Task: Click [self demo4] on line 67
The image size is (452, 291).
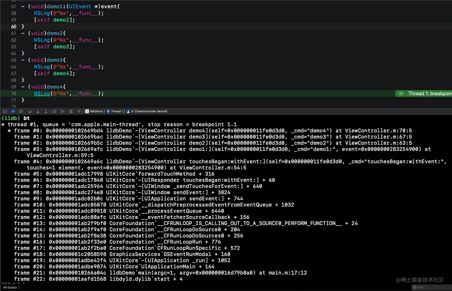Action: tap(54, 73)
